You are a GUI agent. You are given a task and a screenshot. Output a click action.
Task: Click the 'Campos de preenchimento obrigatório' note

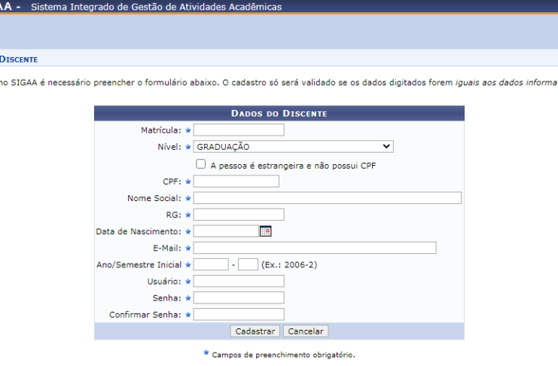click(x=283, y=354)
